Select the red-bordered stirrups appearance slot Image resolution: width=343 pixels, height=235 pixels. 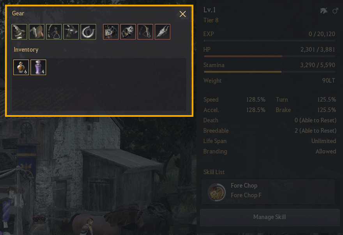(x=145, y=32)
